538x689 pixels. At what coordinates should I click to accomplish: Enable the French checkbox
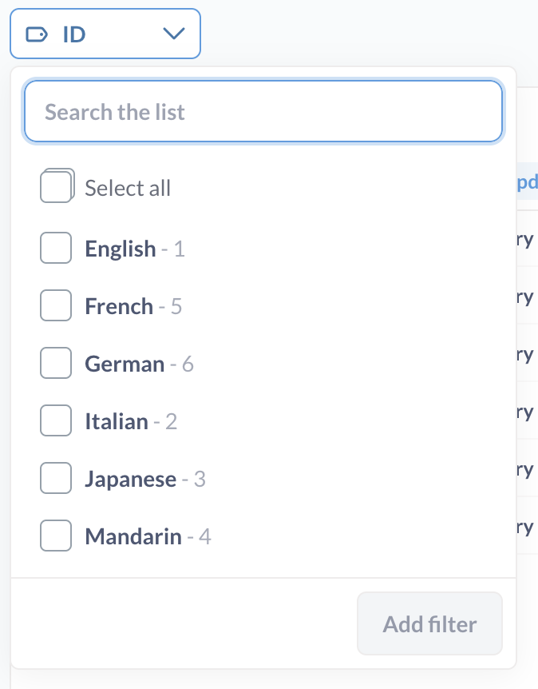coord(56,306)
